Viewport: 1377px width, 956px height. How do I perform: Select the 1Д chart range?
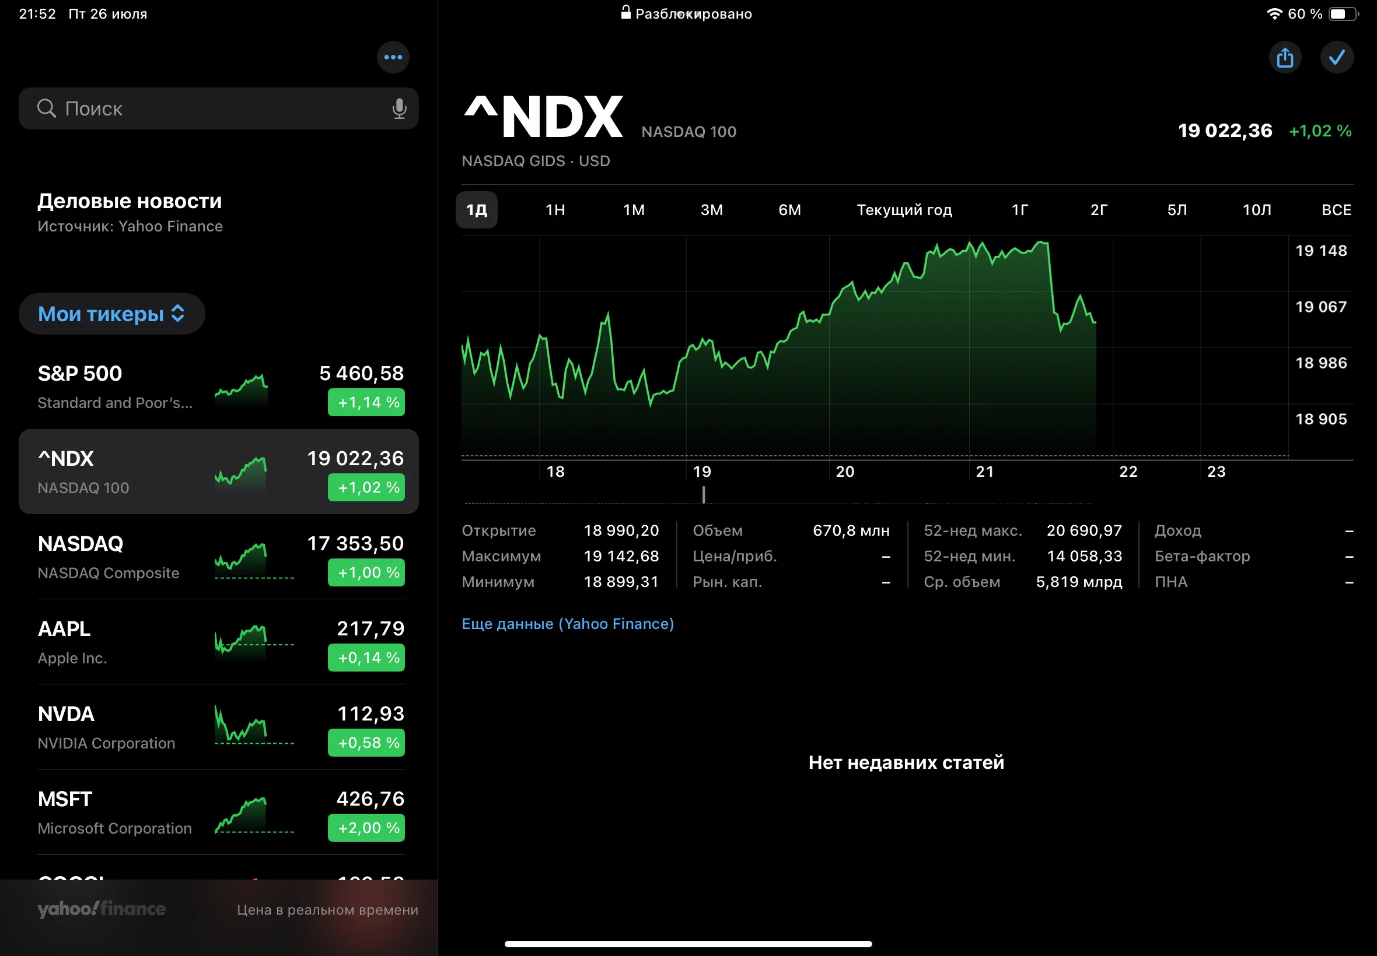click(x=477, y=210)
